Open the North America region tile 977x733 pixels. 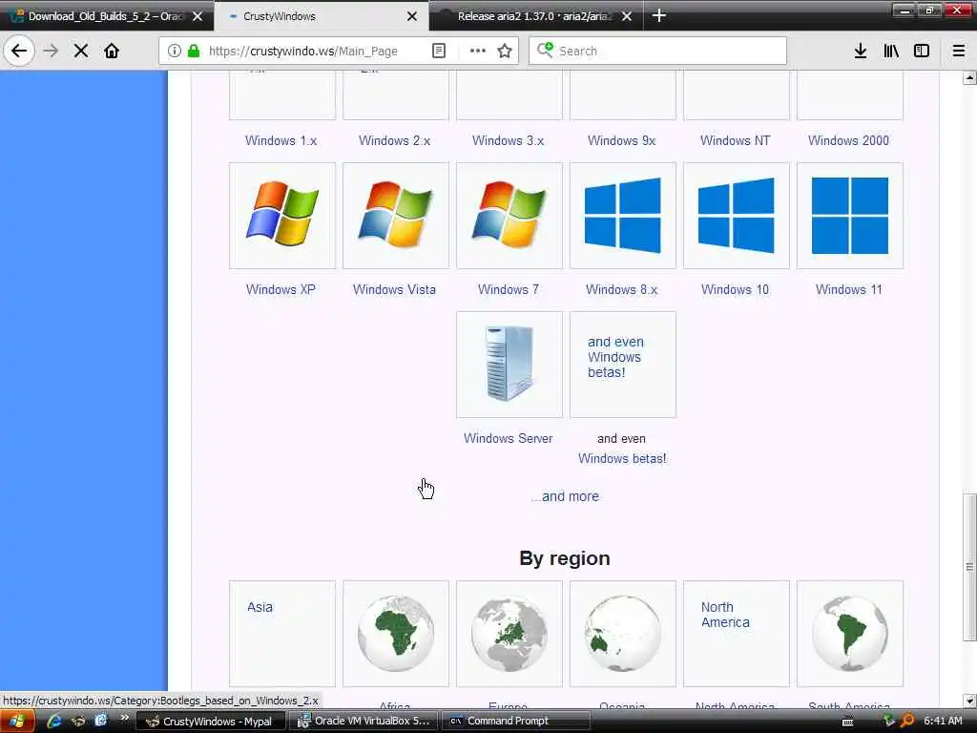coord(736,634)
